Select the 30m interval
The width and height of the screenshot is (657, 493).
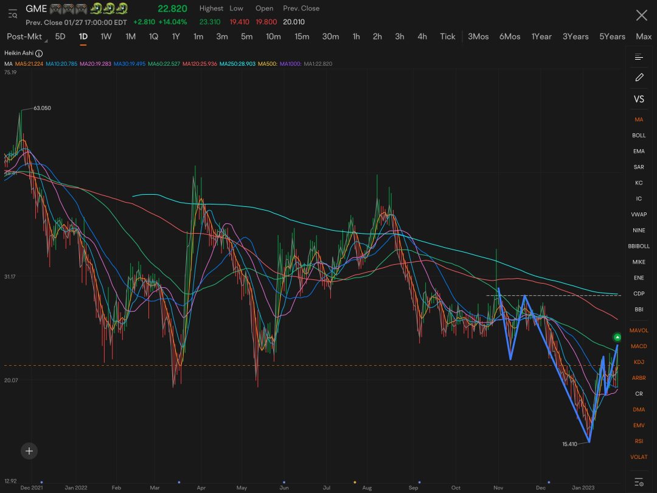coord(330,37)
